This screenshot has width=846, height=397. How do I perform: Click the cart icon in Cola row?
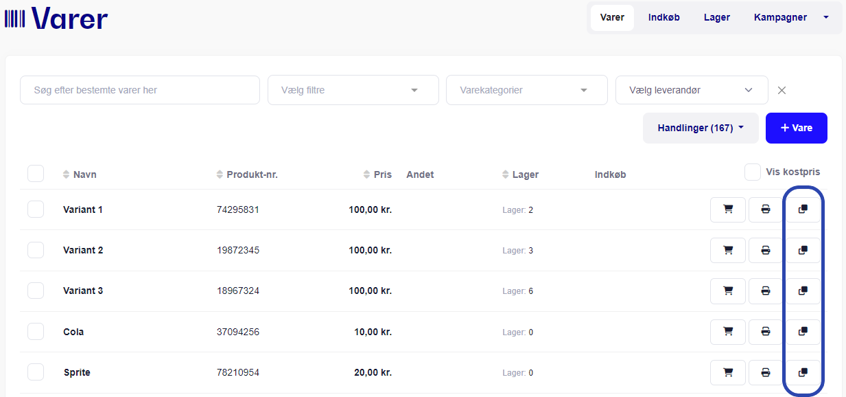[x=728, y=332]
